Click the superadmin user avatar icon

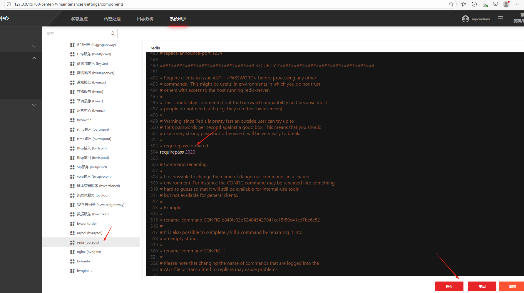pyautogui.click(x=465, y=19)
